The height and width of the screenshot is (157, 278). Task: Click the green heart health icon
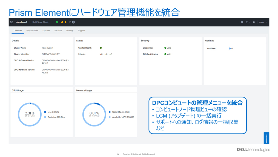tap(57, 22)
